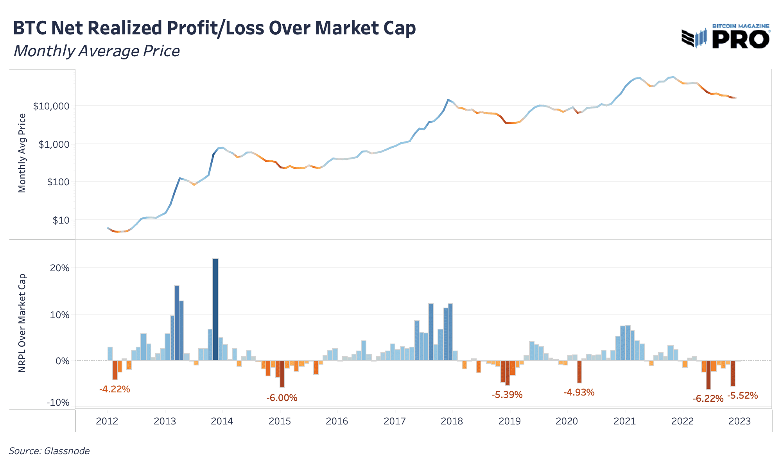
Task: Click the $100 price axis label
Action: [x=58, y=182]
